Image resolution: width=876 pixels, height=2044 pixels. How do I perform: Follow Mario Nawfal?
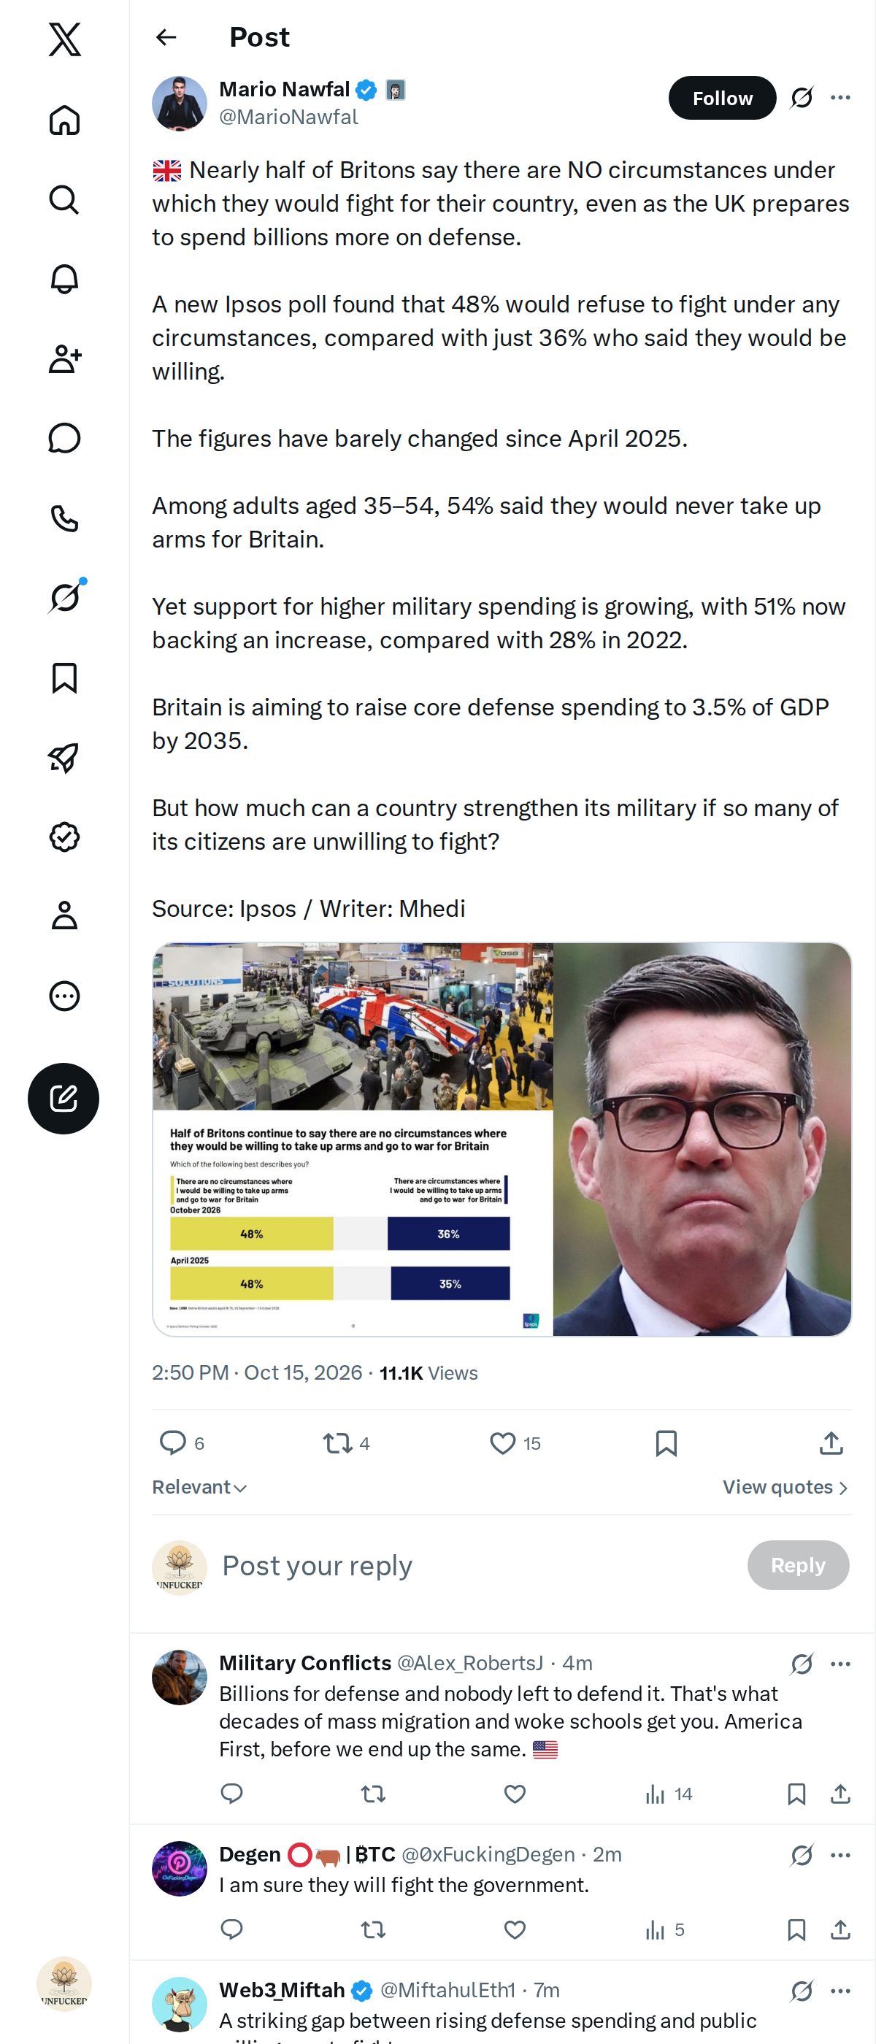(x=722, y=98)
